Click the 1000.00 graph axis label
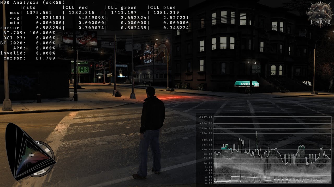 tap(206, 133)
